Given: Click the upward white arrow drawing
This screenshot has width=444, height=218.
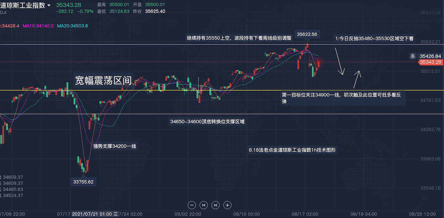Looking at the screenshot, I should pos(357,79).
